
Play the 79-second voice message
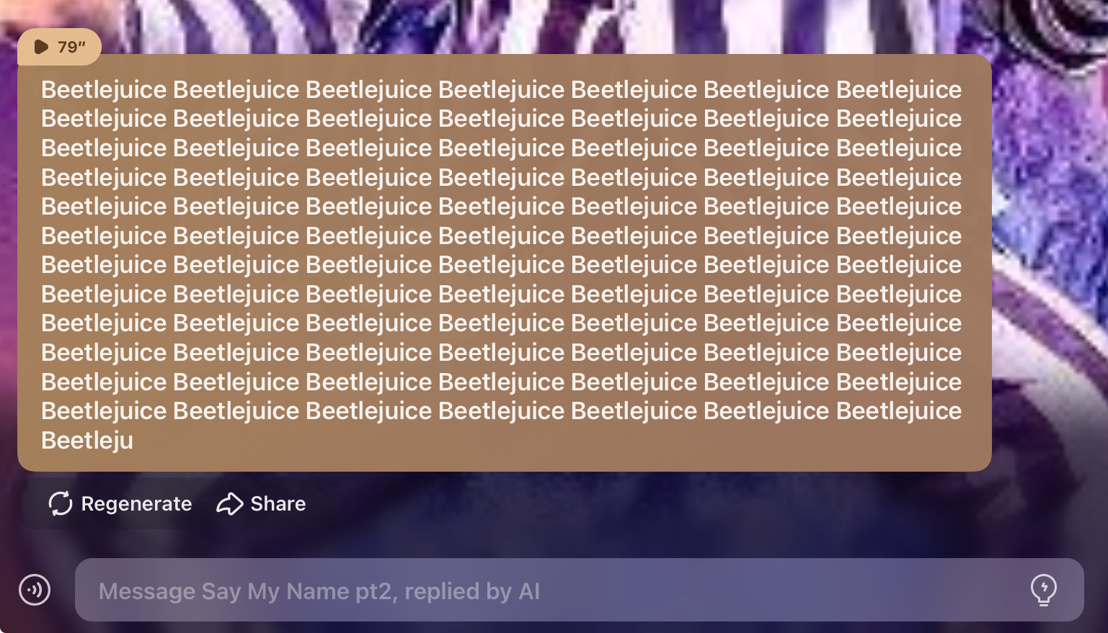(59, 47)
